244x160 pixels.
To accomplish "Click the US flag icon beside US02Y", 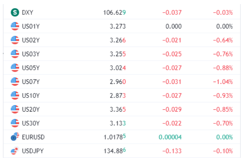I will [x=15, y=40].
